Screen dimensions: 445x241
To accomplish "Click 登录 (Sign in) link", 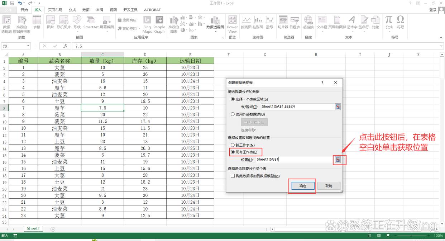I will click(x=433, y=10).
